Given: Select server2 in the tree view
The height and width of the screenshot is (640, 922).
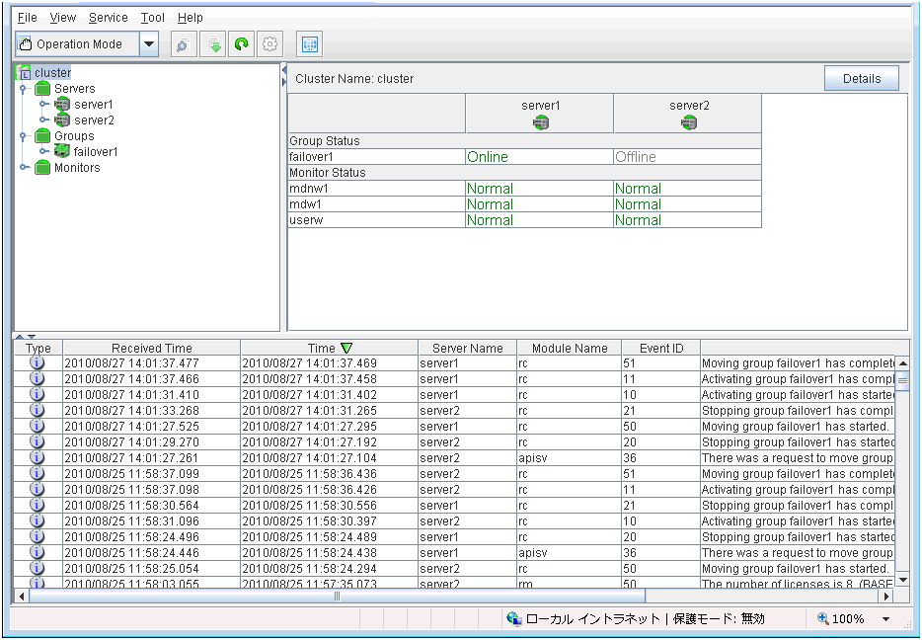Looking at the screenshot, I should pos(94,120).
